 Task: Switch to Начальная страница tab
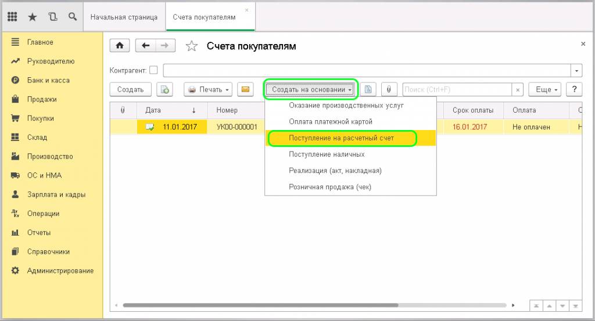[x=124, y=17]
